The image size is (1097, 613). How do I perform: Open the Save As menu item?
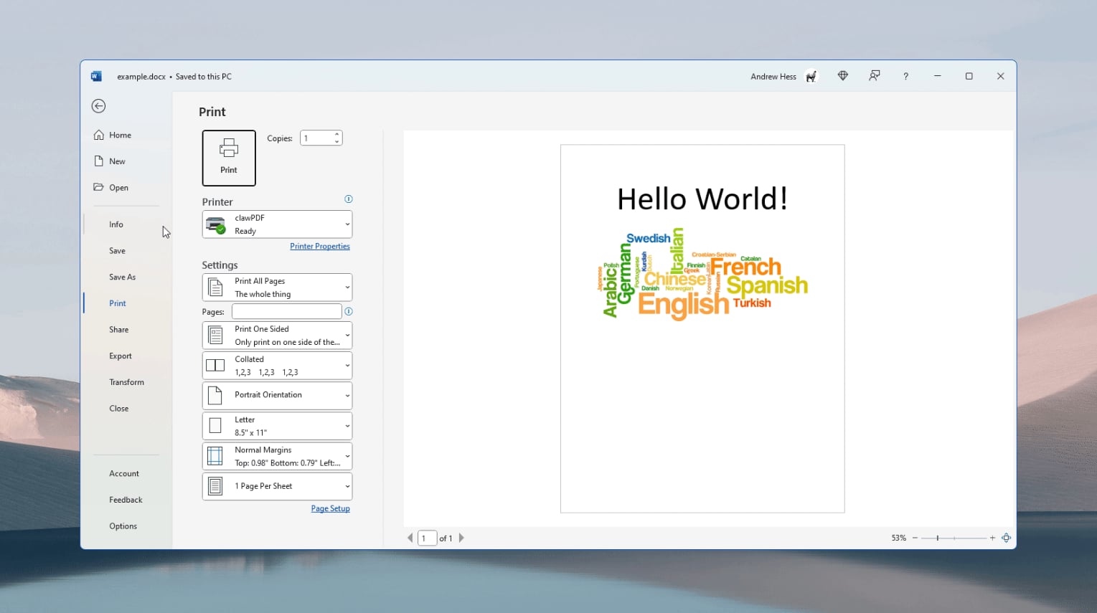point(122,277)
